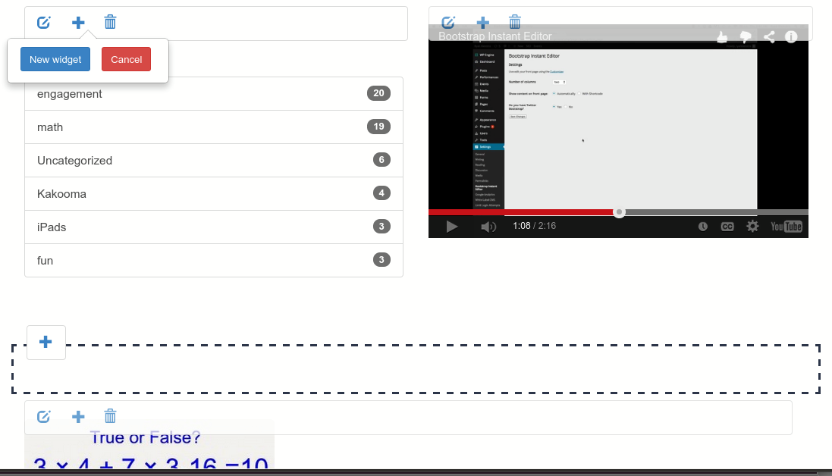Open the math category
The height and width of the screenshot is (476, 832).
[214, 127]
